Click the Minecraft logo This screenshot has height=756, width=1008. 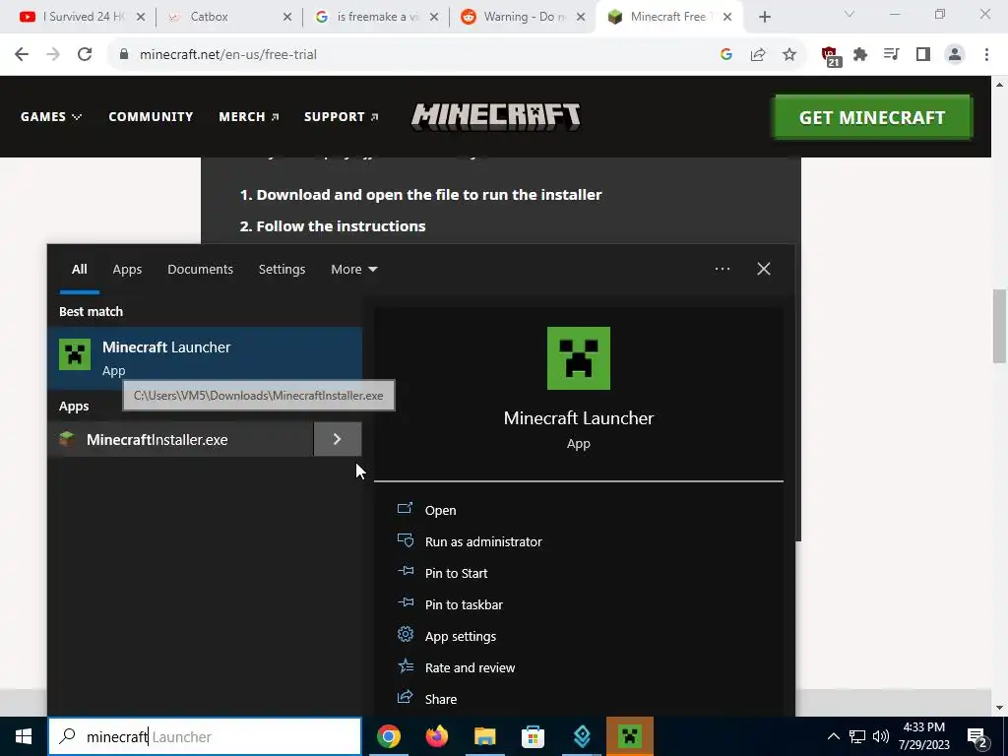496,116
